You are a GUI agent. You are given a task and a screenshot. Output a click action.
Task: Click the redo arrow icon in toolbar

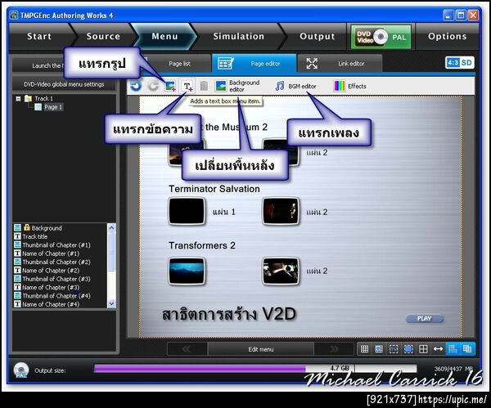(153, 85)
